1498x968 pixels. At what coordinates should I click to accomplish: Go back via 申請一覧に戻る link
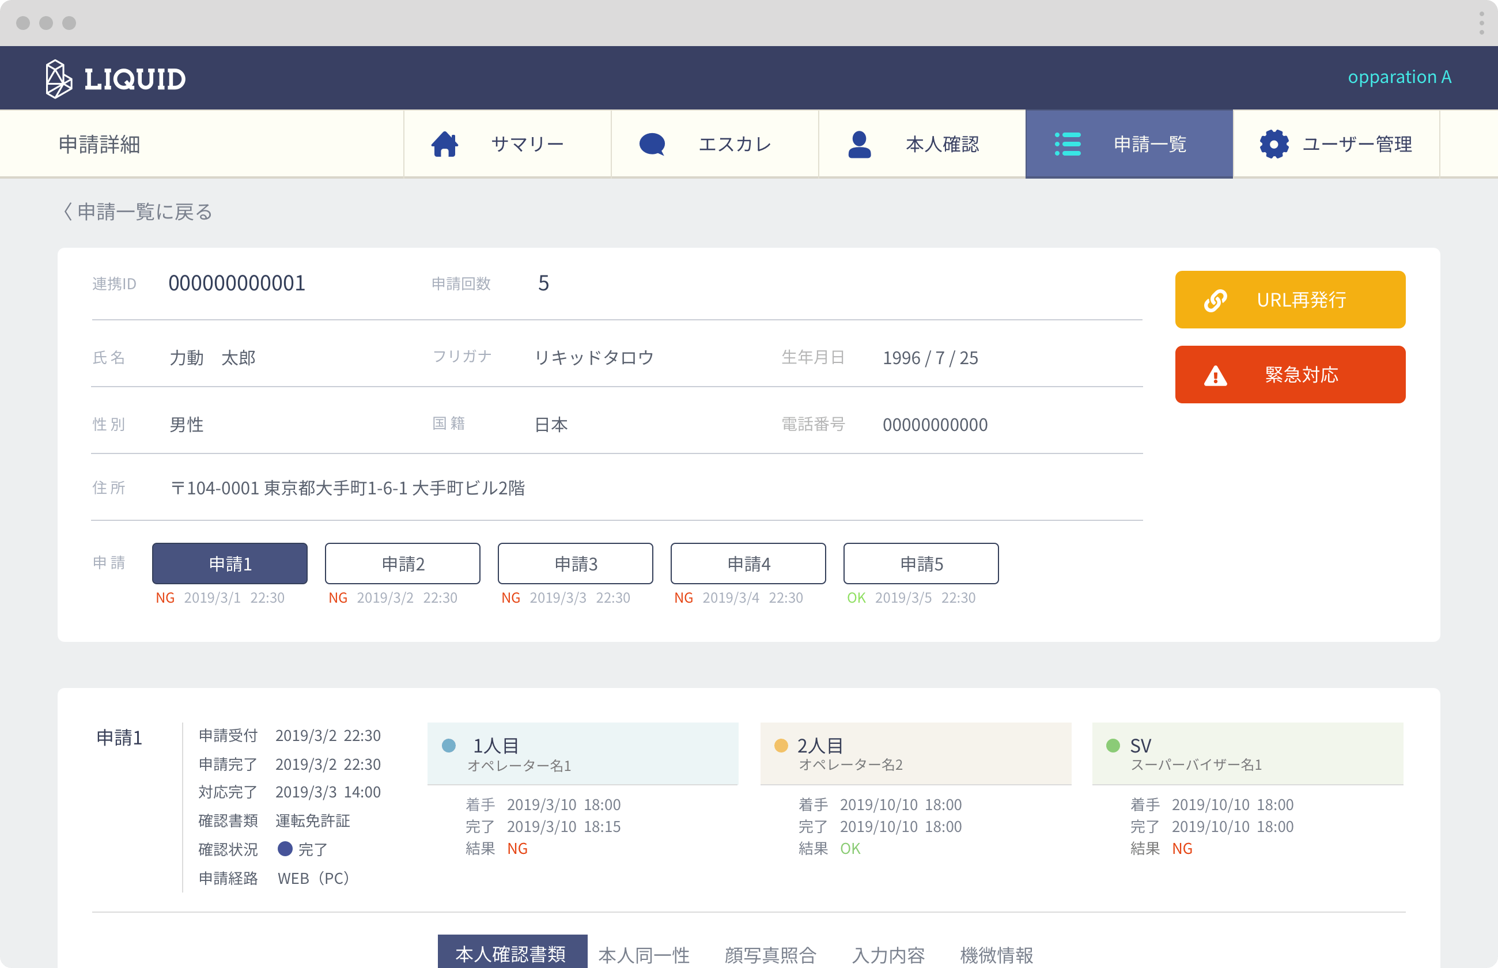[138, 212]
